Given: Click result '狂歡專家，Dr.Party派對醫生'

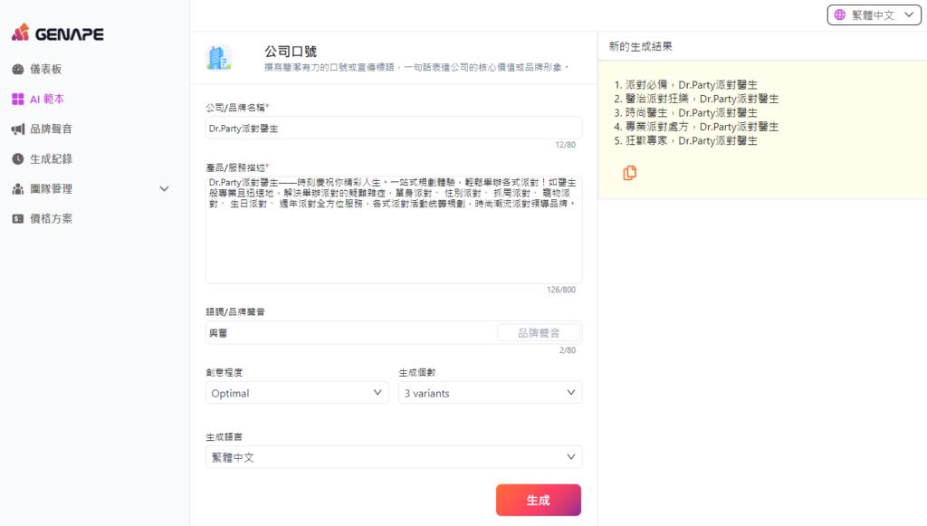Looking at the screenshot, I should 691,140.
